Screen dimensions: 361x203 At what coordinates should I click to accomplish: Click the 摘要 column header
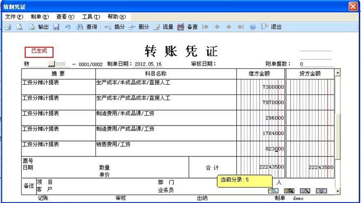pyautogui.click(x=58, y=74)
